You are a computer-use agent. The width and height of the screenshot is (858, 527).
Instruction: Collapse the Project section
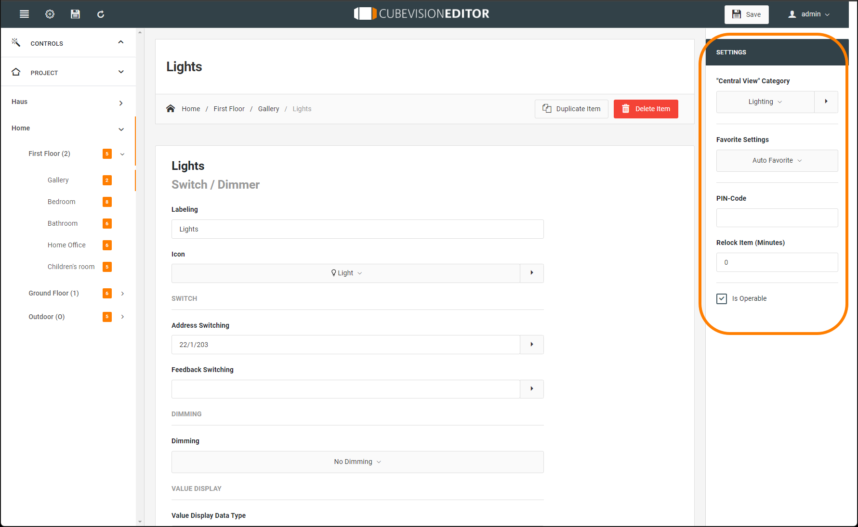coord(121,72)
